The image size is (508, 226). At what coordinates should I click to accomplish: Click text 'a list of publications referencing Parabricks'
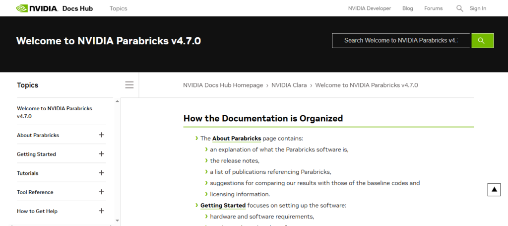pyautogui.click(x=270, y=172)
